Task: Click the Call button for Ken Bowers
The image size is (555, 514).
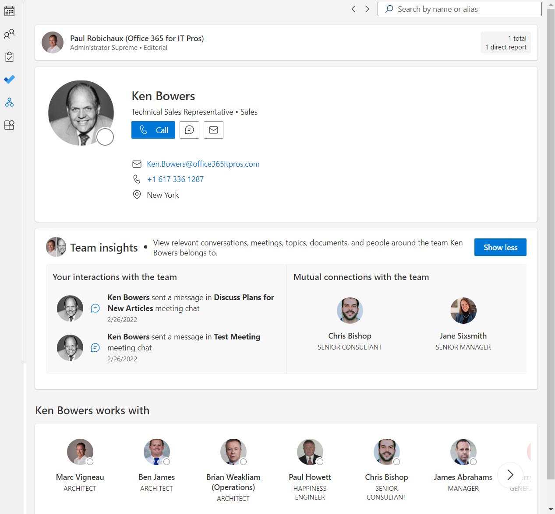Action: click(153, 130)
